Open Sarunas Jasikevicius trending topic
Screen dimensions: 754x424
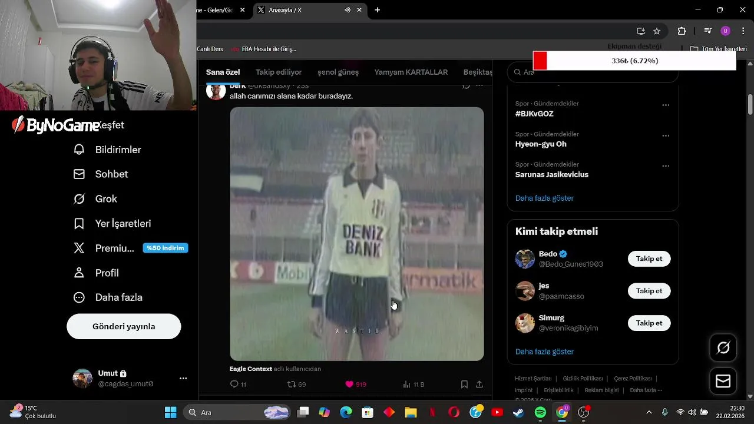pyautogui.click(x=552, y=175)
